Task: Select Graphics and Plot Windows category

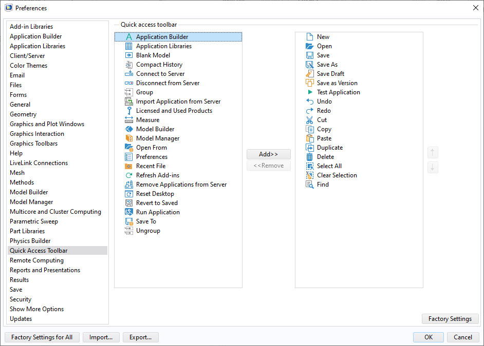Action: 47,124
